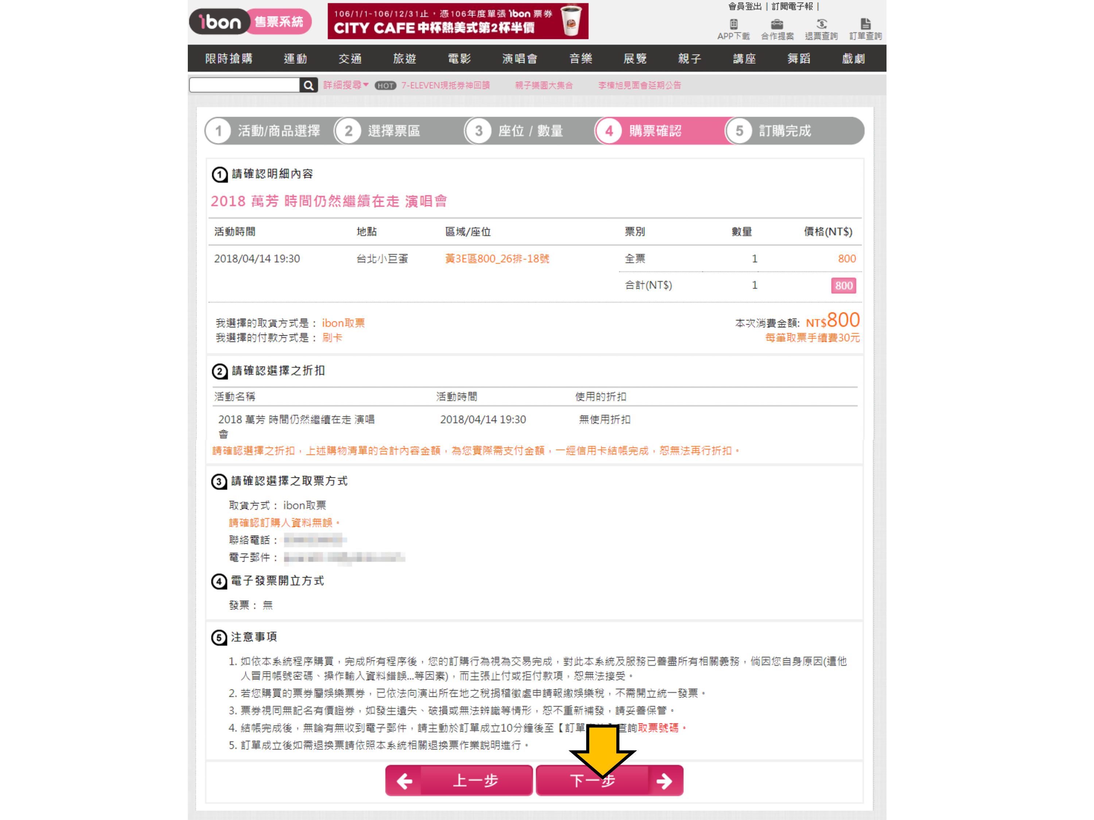The height and width of the screenshot is (820, 1094).
Task: Open the 演唱會 menu category
Action: coord(519,59)
